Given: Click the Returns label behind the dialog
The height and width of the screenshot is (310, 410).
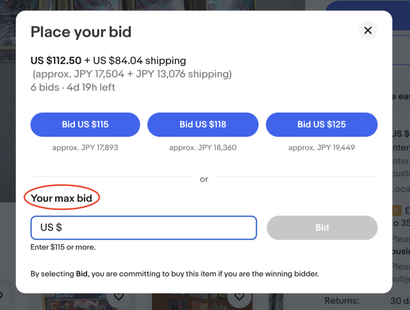Looking at the screenshot, I should click(x=341, y=300).
